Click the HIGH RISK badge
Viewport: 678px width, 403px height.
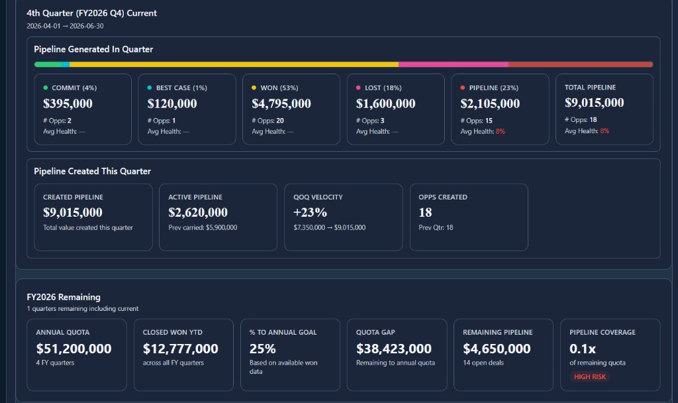coord(590,376)
